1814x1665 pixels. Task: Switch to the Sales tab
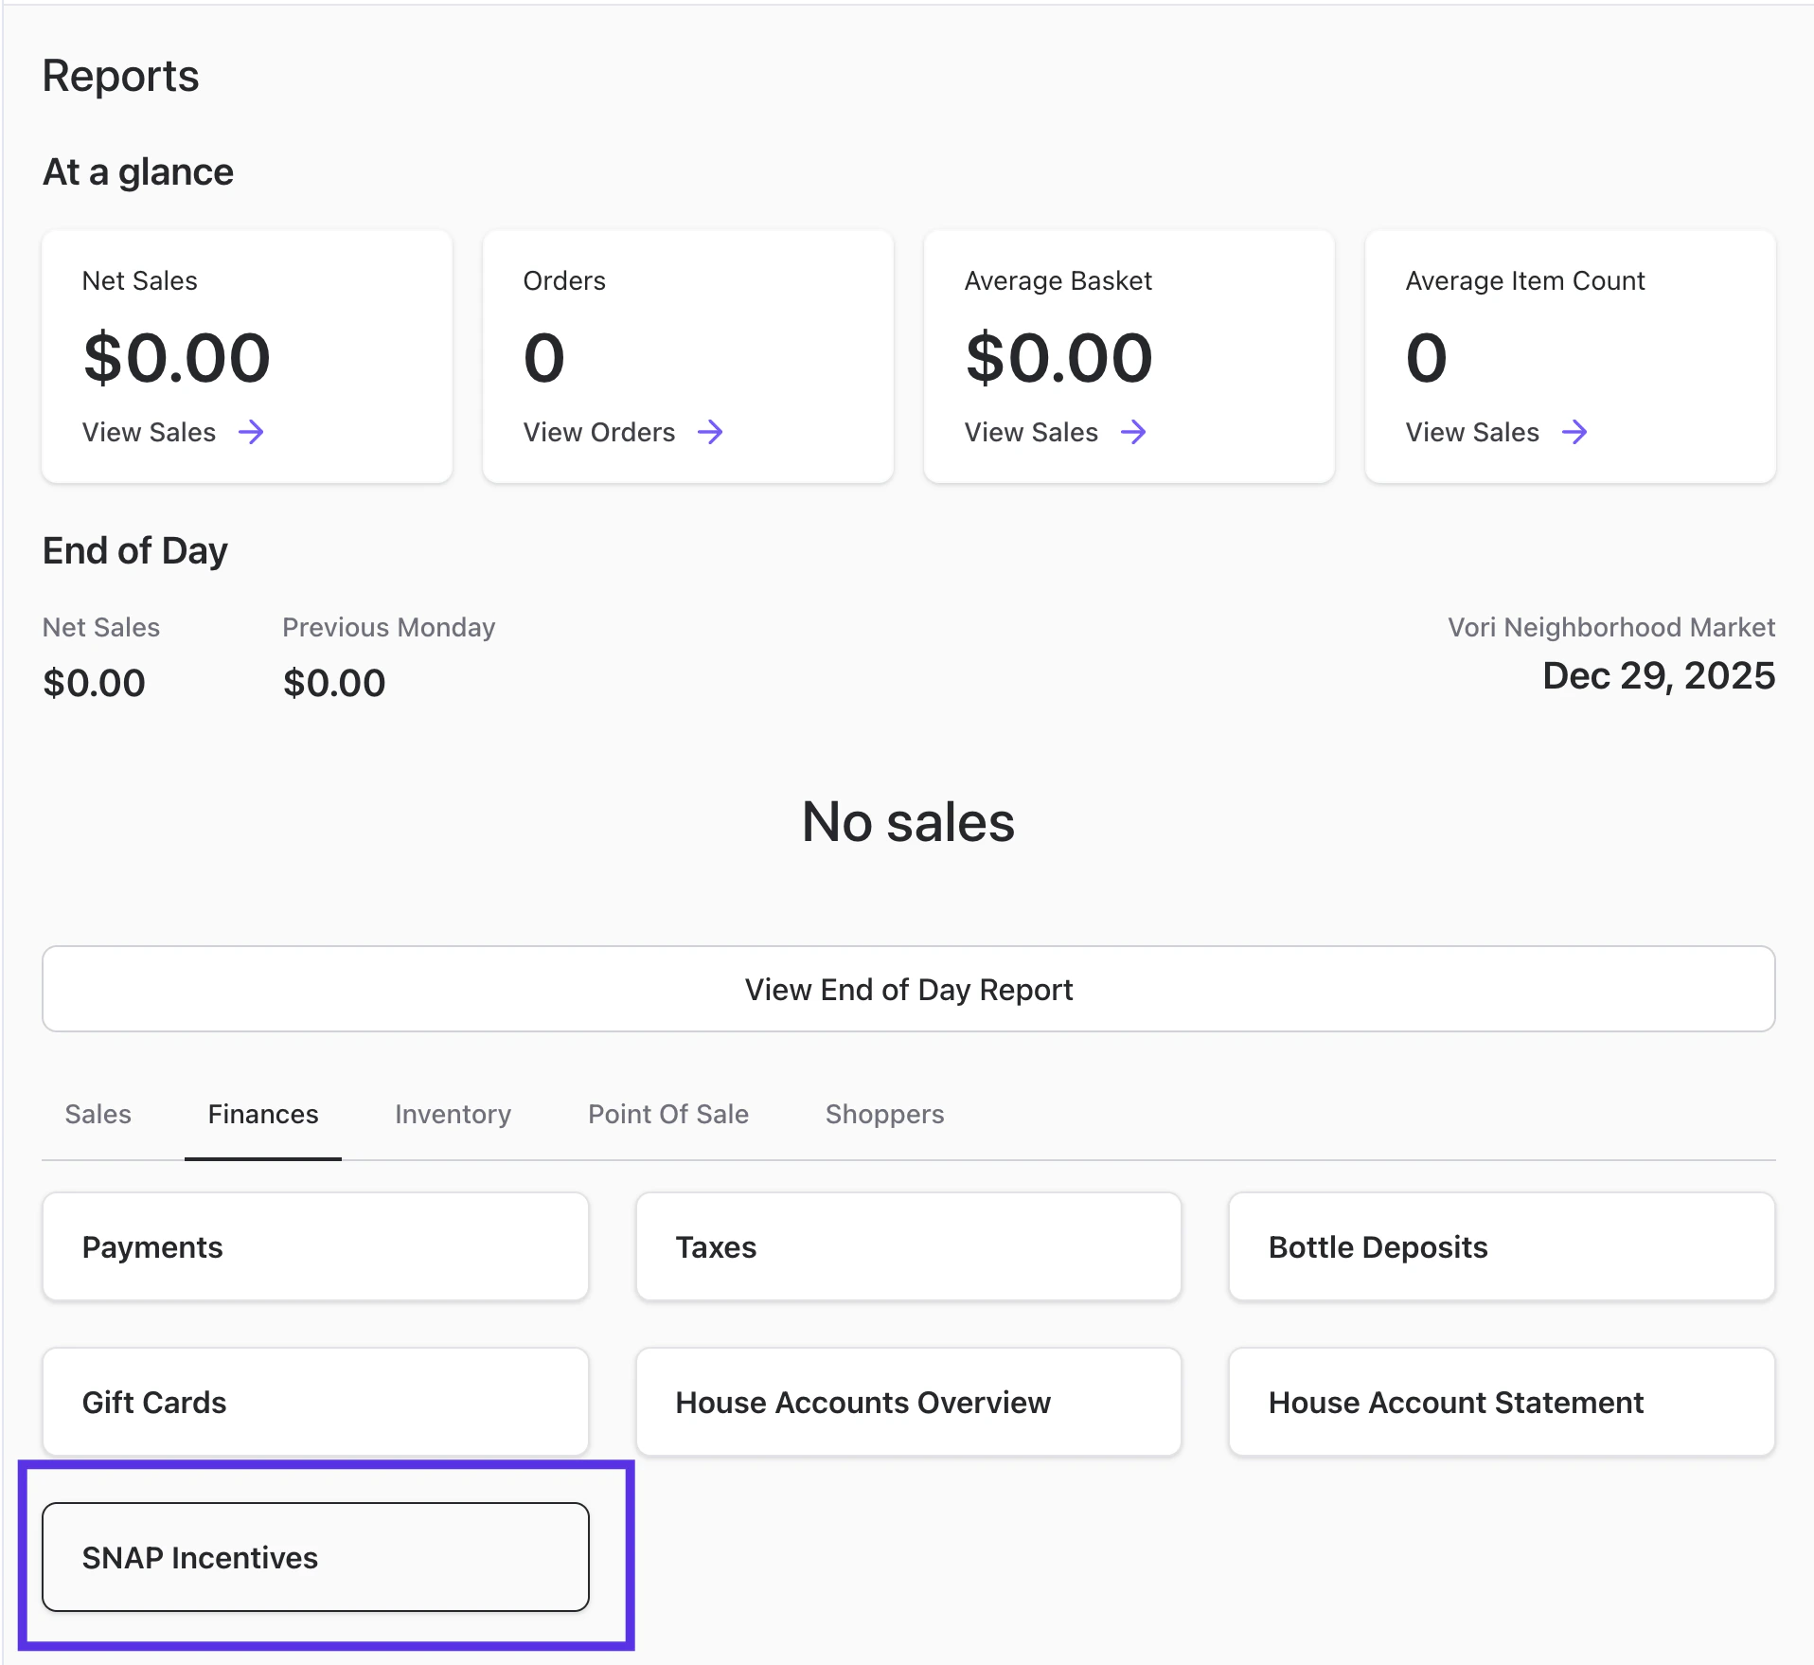click(x=98, y=1114)
